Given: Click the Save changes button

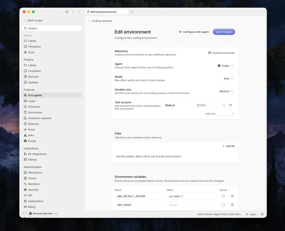Looking at the screenshot, I should pyautogui.click(x=224, y=32).
